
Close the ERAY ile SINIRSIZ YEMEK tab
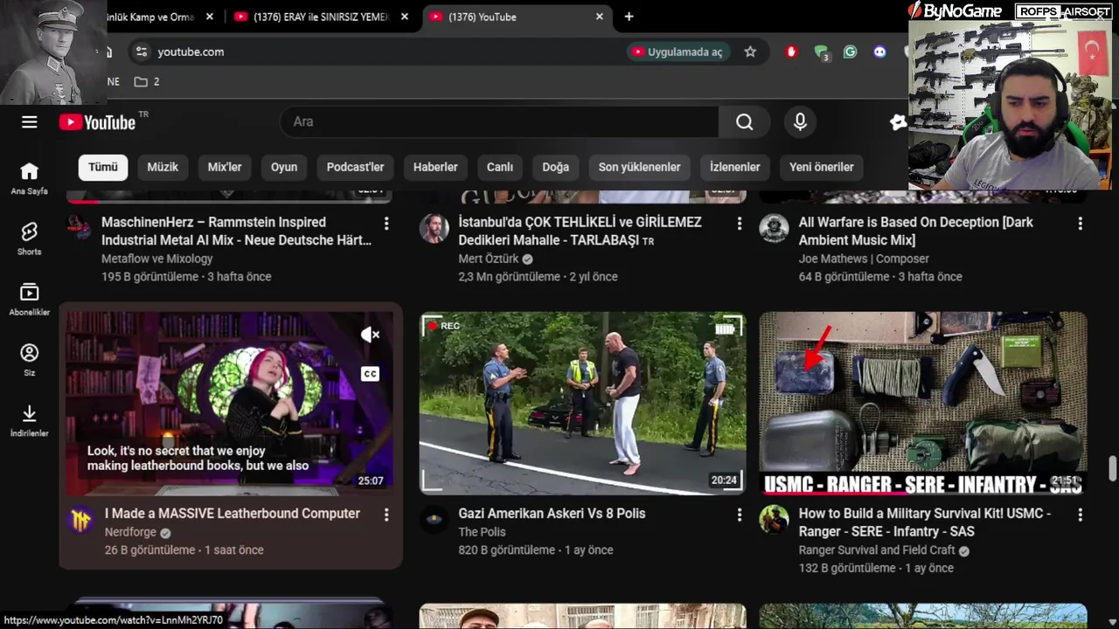click(x=404, y=17)
